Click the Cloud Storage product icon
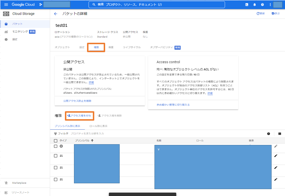Screen dimensions: 285x196 tap(6, 14)
